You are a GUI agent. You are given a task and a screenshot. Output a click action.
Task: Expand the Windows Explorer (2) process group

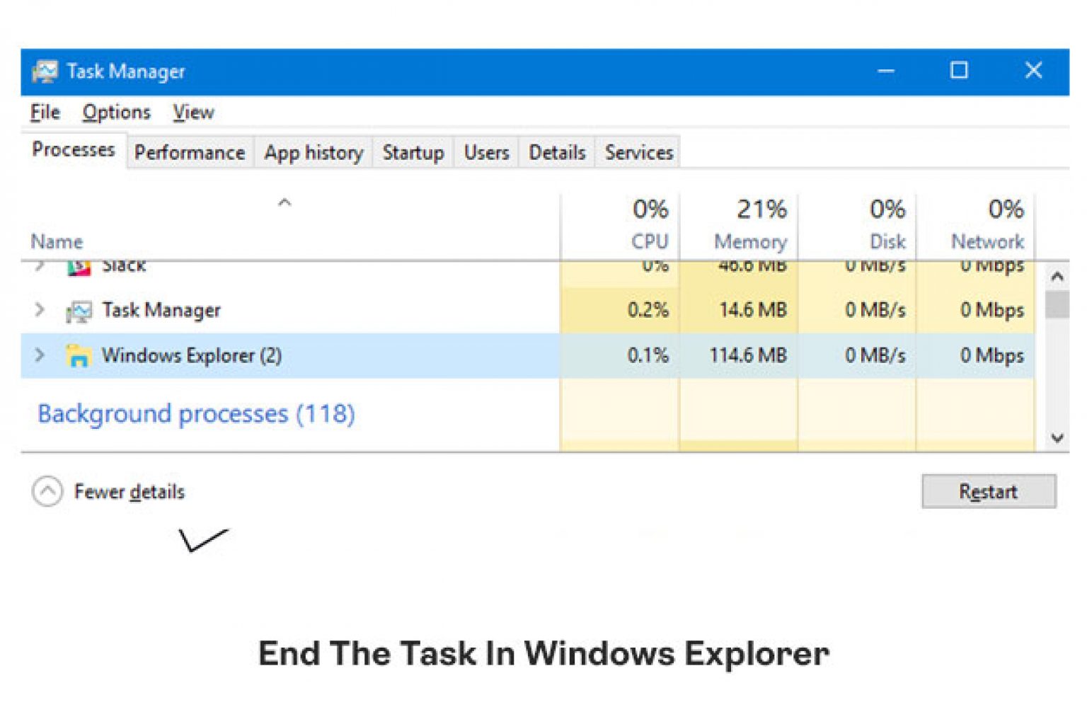click(40, 355)
